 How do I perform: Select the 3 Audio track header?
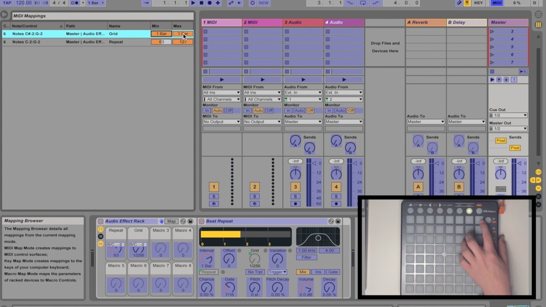303,22
